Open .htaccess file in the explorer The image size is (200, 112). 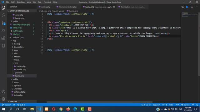click(x=18, y=89)
